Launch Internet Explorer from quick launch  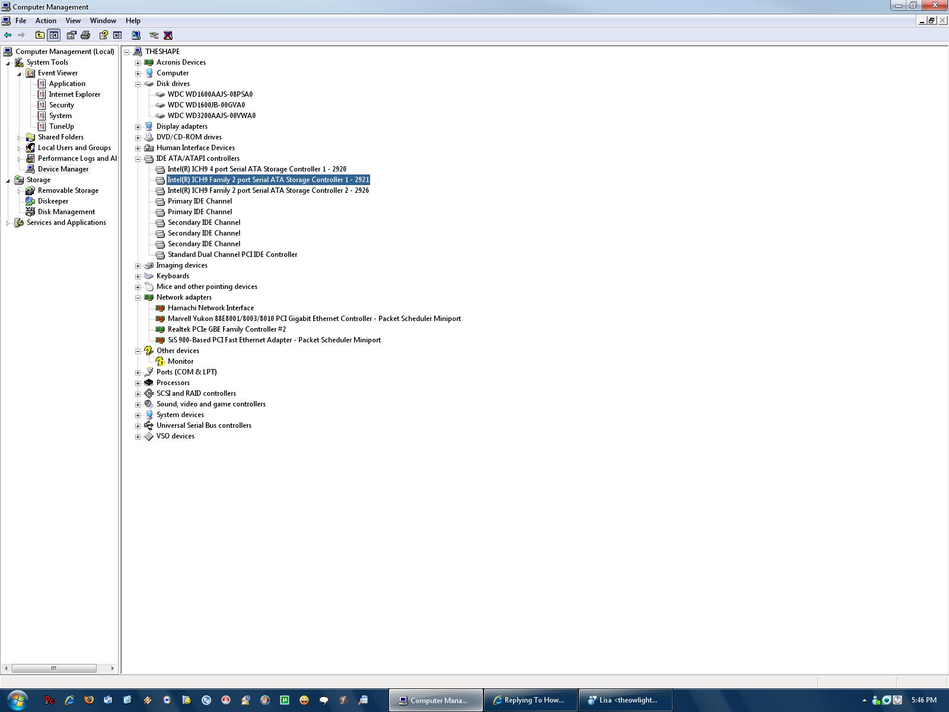click(69, 700)
